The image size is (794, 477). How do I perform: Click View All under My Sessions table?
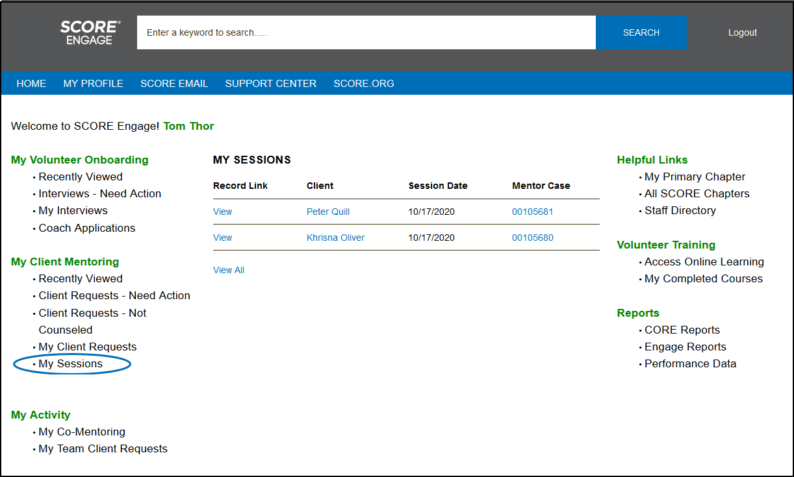coord(229,270)
